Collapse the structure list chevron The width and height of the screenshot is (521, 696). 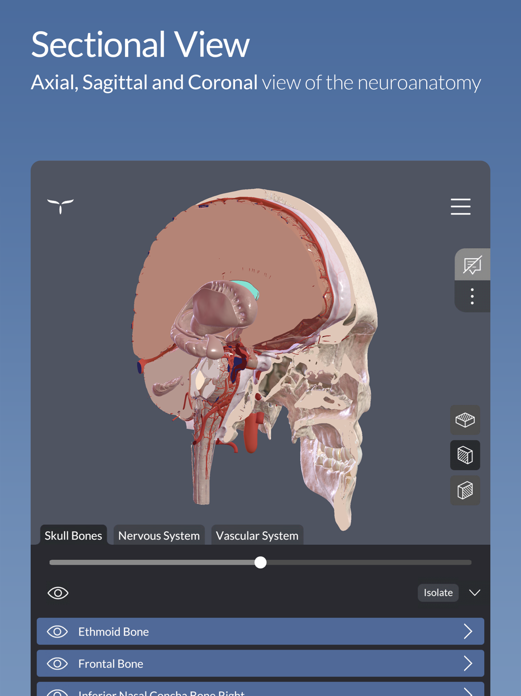pos(475,593)
